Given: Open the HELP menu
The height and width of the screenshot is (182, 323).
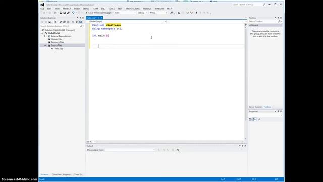Looking at the screenshot, I should pyautogui.click(x=169, y=9).
